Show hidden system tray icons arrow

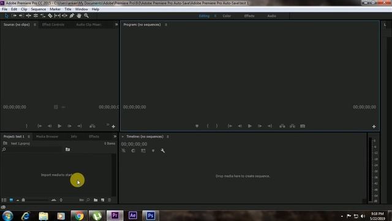(x=342, y=216)
